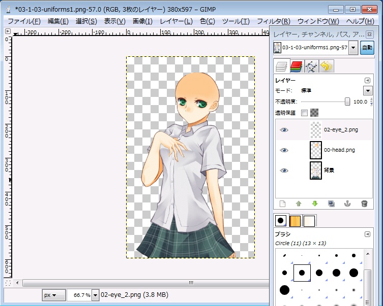Switch to the Layers tab icon
383x306 pixels.
(x=281, y=66)
